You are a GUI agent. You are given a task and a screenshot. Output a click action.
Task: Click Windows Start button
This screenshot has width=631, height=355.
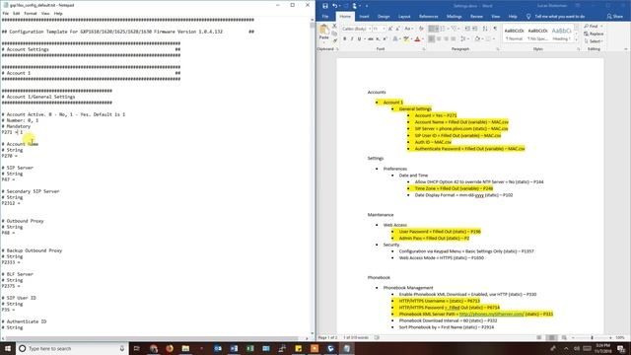point(8,348)
